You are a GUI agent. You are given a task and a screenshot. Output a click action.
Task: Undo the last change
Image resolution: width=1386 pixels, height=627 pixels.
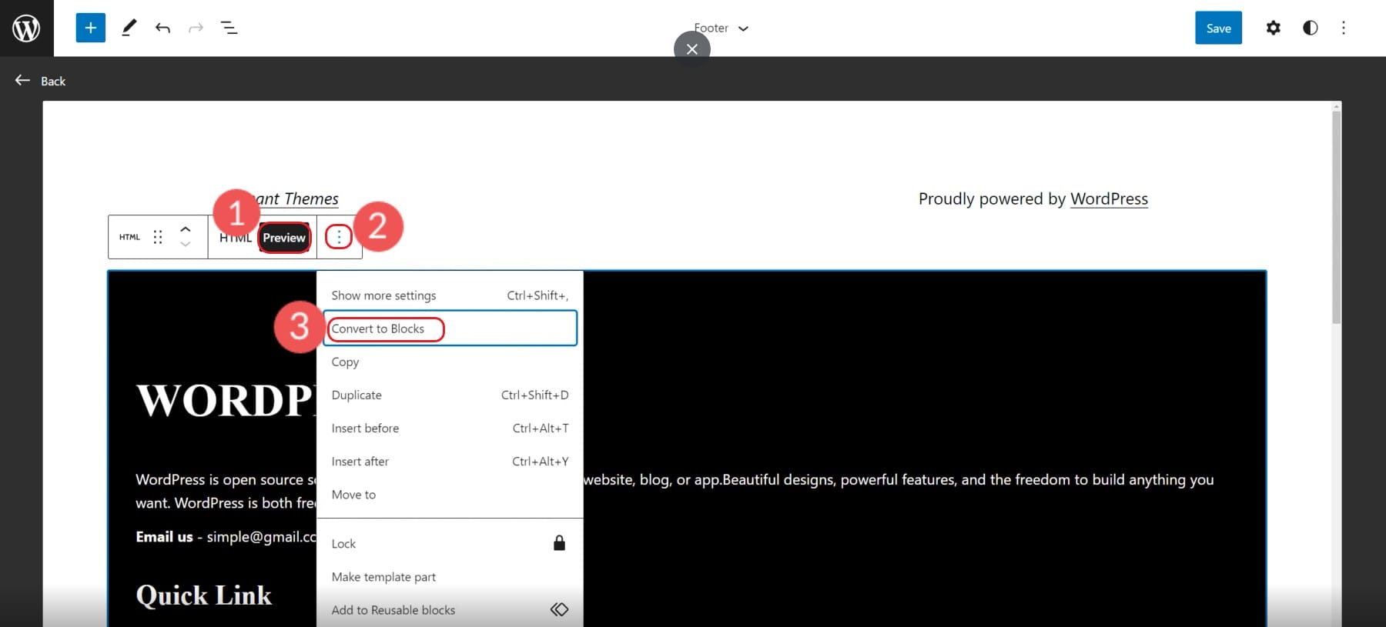pyautogui.click(x=162, y=28)
